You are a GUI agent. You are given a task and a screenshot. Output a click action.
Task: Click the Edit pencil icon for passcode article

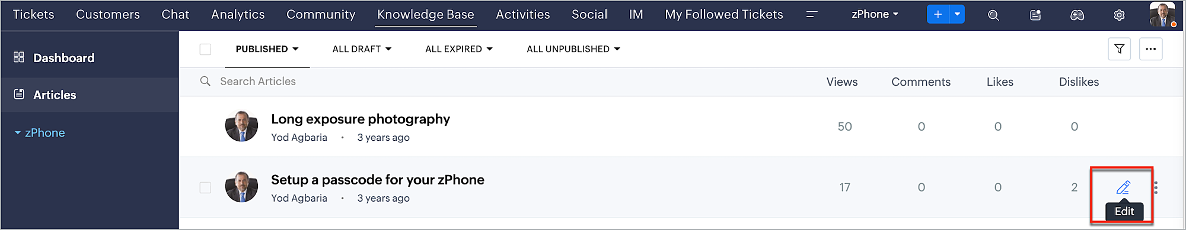[x=1123, y=187]
